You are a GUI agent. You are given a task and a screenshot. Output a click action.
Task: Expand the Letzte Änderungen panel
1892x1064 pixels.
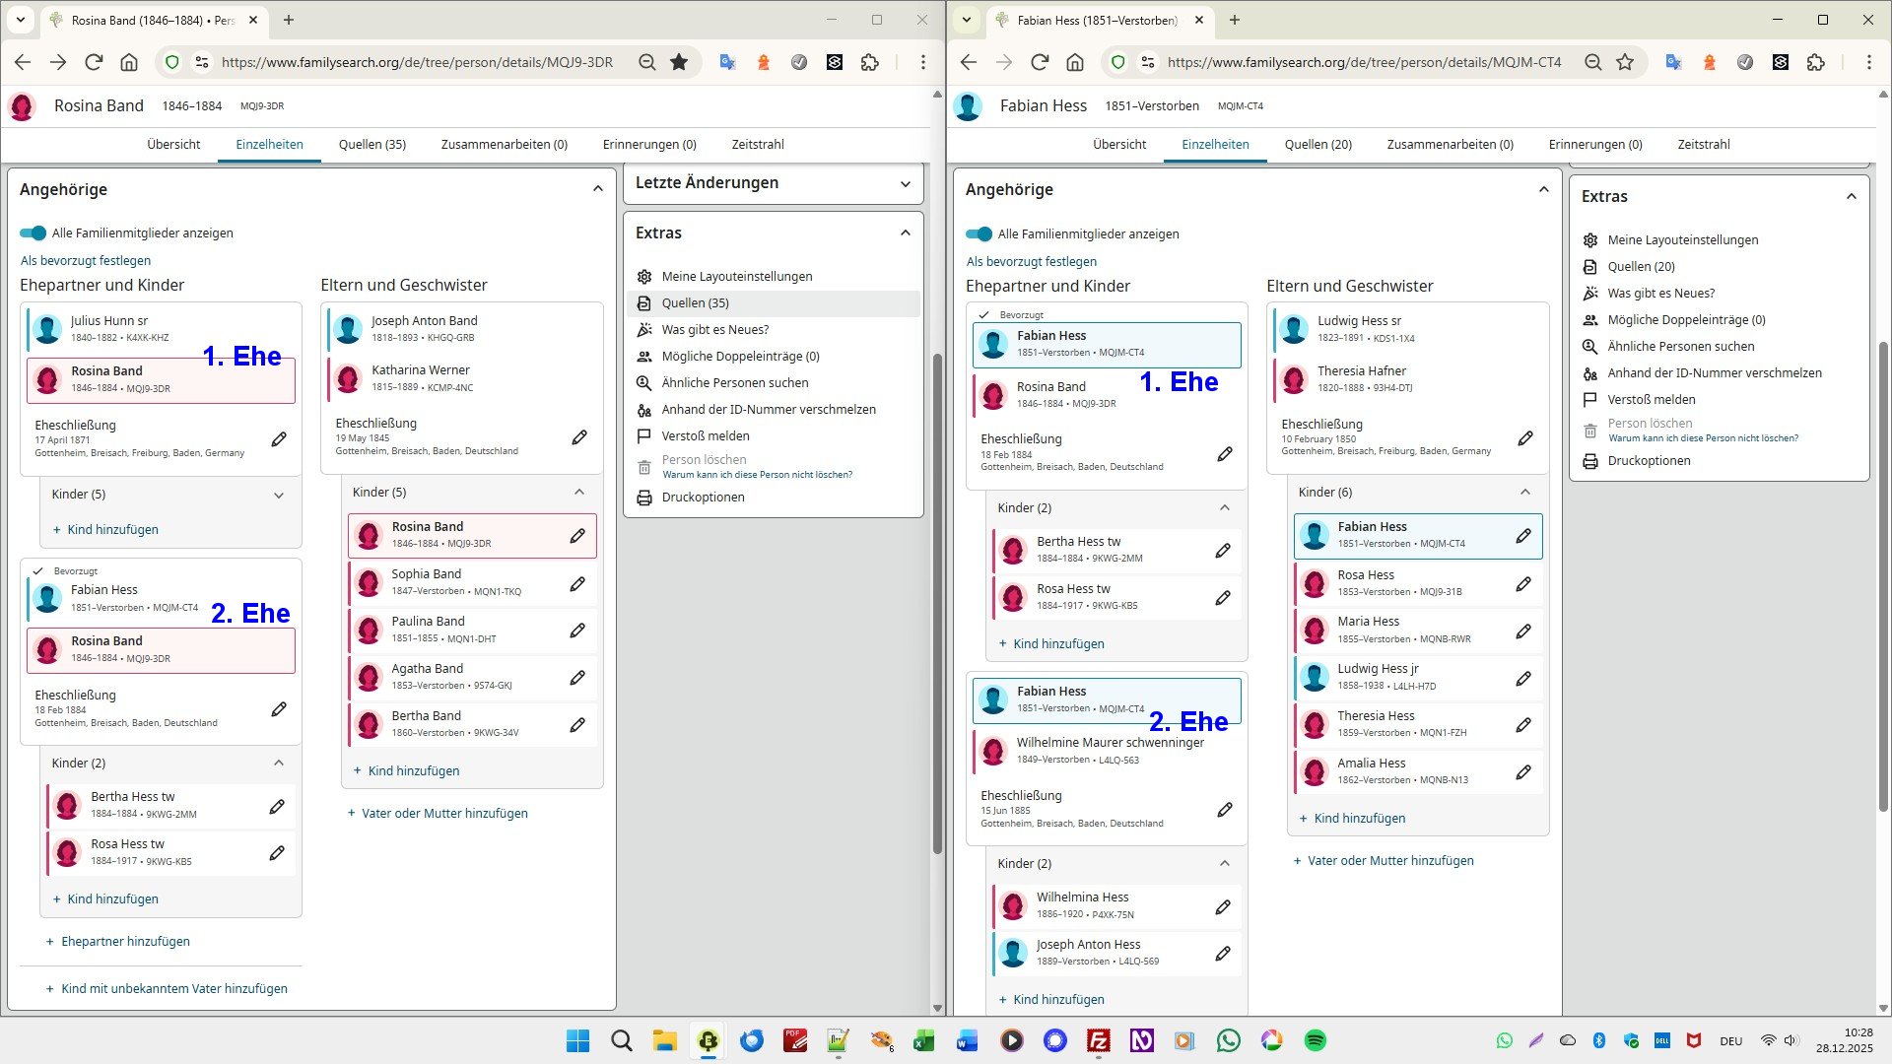click(x=905, y=183)
